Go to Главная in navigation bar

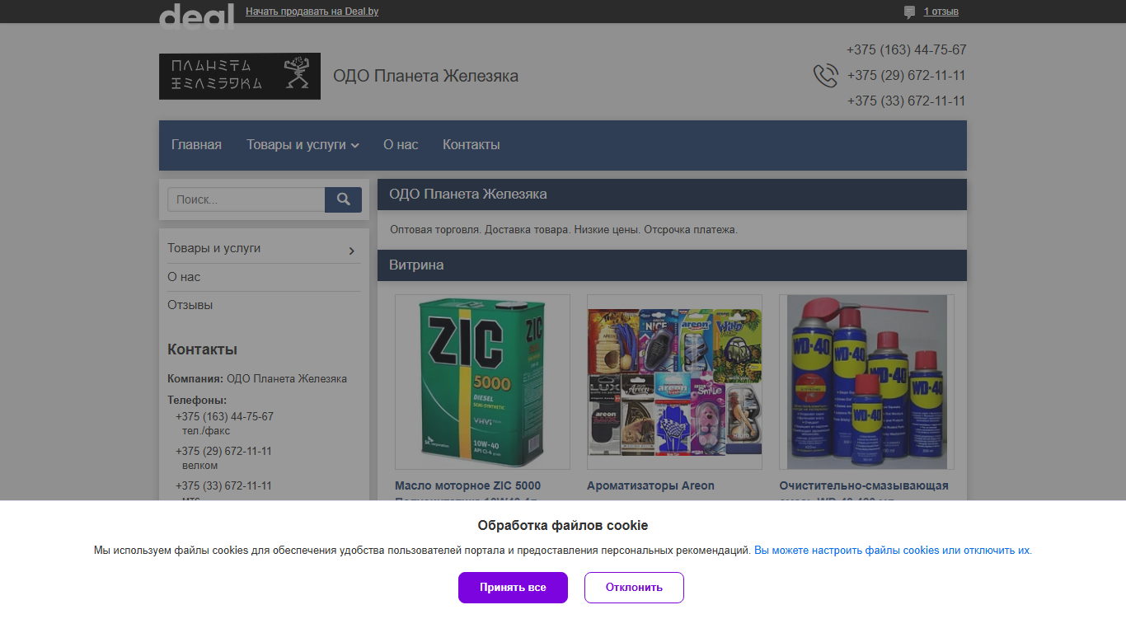coord(196,145)
